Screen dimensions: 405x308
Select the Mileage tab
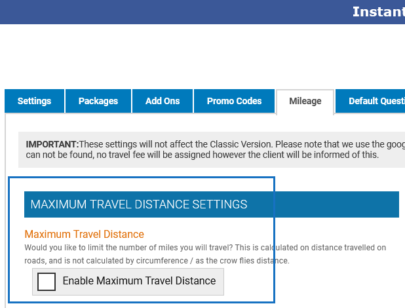click(x=305, y=102)
